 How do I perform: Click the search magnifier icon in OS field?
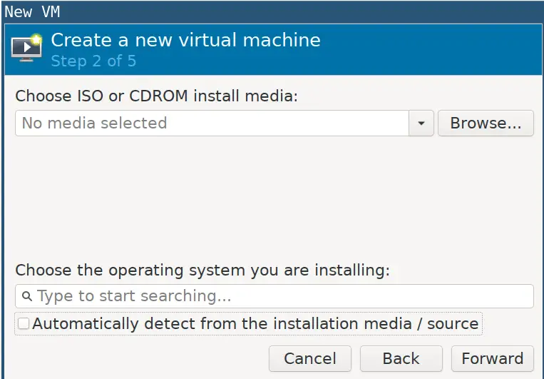point(27,296)
